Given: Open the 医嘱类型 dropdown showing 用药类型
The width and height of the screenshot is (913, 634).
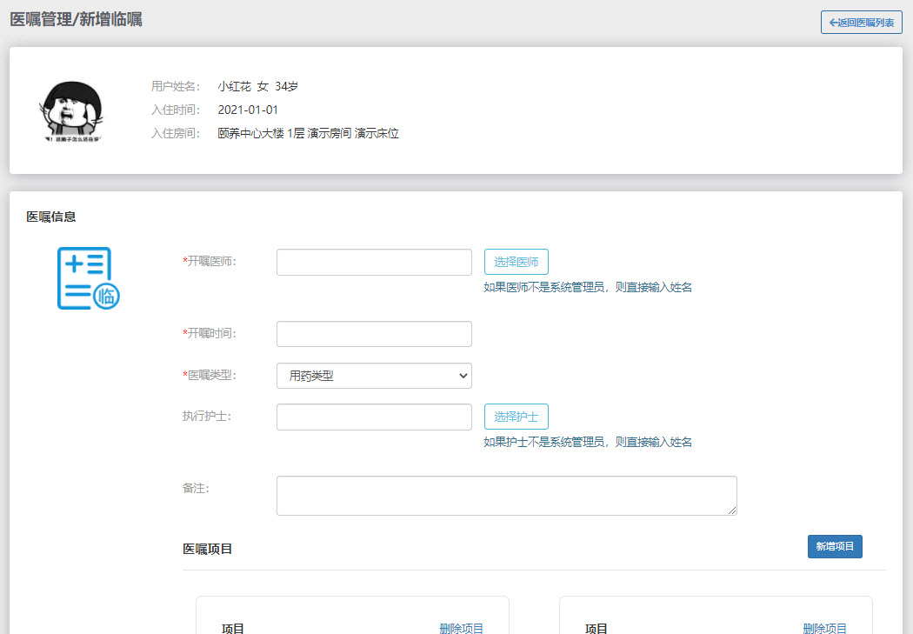Looking at the screenshot, I should click(x=373, y=375).
